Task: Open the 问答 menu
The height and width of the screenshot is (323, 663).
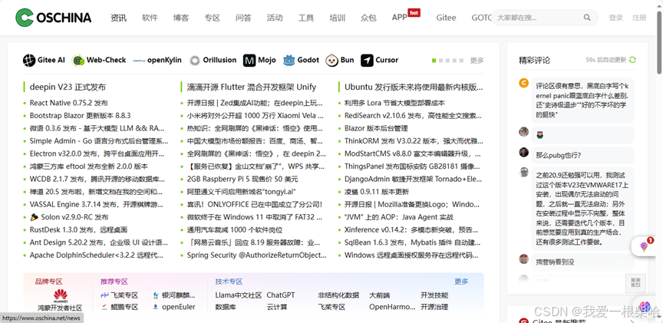Action: 243,18
